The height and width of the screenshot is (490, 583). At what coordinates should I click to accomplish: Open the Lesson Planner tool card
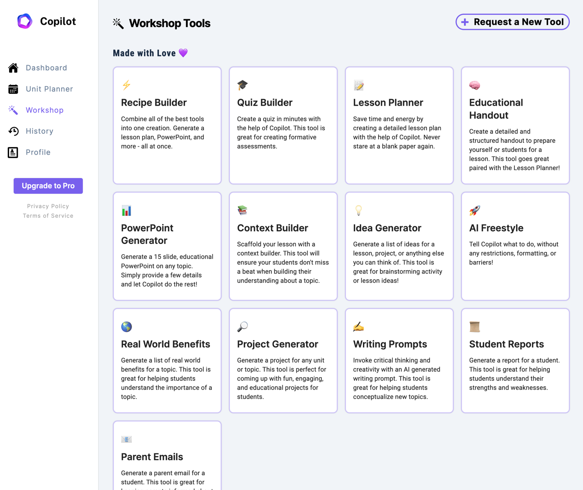coord(399,125)
